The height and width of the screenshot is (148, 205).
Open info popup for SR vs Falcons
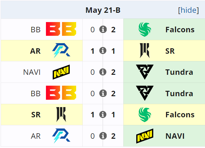click(x=103, y=114)
